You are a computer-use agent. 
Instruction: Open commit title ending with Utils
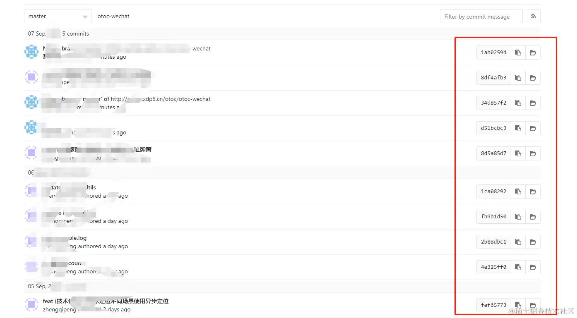pyautogui.click(x=70, y=188)
